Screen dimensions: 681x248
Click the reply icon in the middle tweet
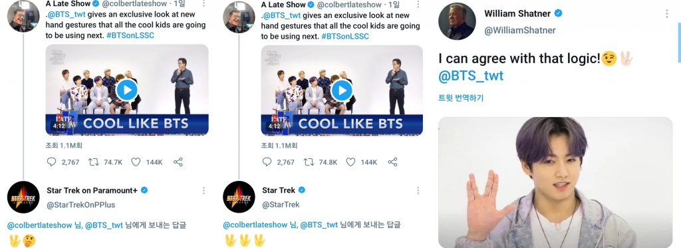pyautogui.click(x=267, y=162)
